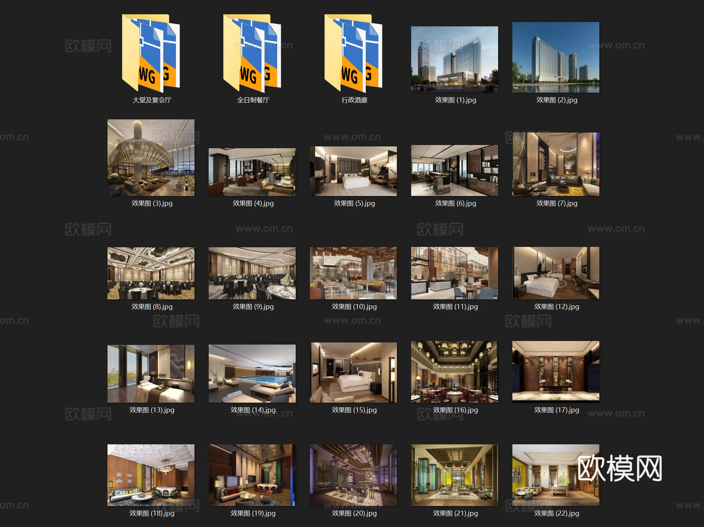Select the 效果图 (18).jpg image thumbnail
Image resolution: width=704 pixels, height=527 pixels.
point(151,475)
